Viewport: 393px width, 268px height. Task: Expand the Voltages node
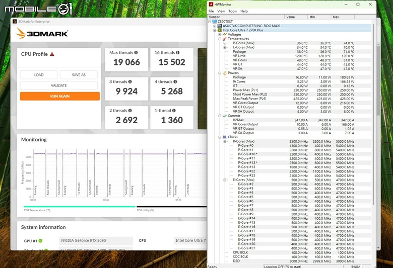click(x=220, y=35)
